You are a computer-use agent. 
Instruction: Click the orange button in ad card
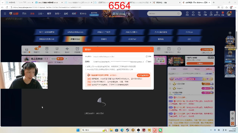200,64
